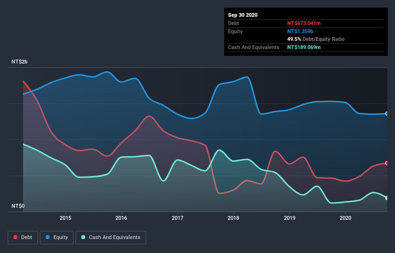Click the teal Cash And Equivalents legend dot

click(x=83, y=237)
